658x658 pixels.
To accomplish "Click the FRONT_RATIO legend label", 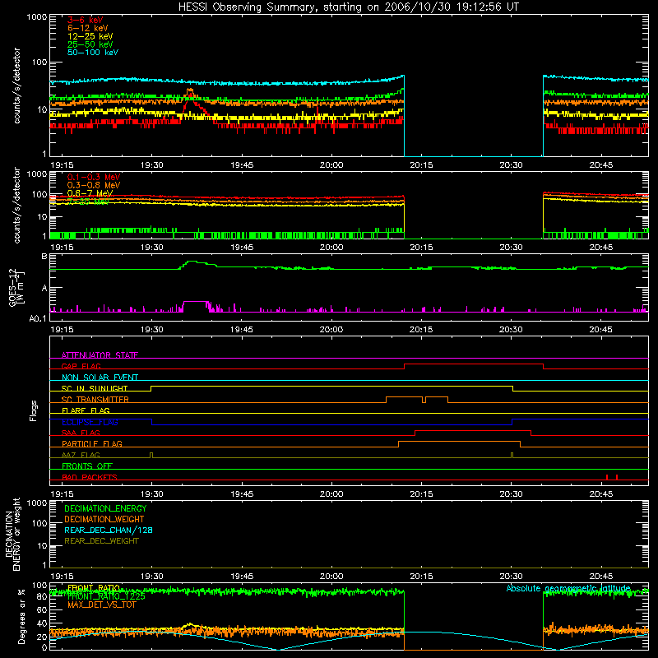I will coord(94,588).
